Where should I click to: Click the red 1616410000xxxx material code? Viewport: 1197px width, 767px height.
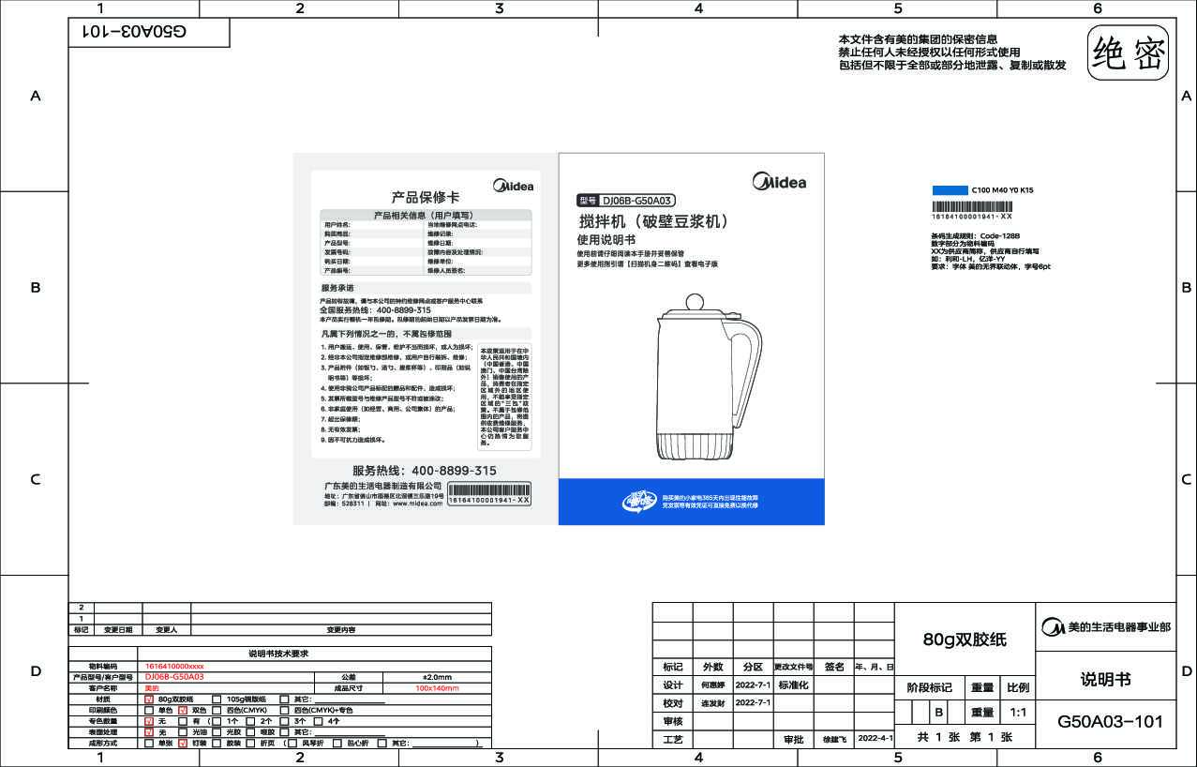pos(174,666)
